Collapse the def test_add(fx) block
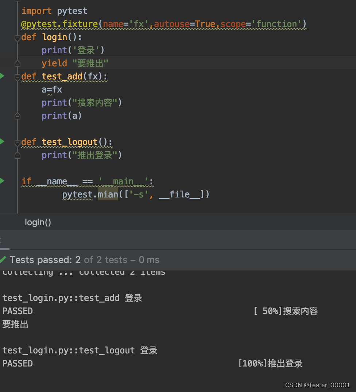Viewport: 356px width, 392px height. [x=17, y=77]
